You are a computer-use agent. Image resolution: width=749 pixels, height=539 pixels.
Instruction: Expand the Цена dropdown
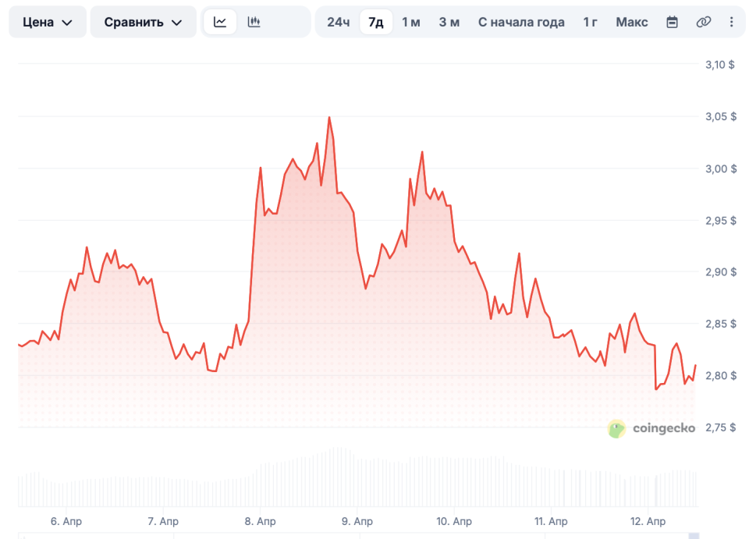click(x=48, y=22)
